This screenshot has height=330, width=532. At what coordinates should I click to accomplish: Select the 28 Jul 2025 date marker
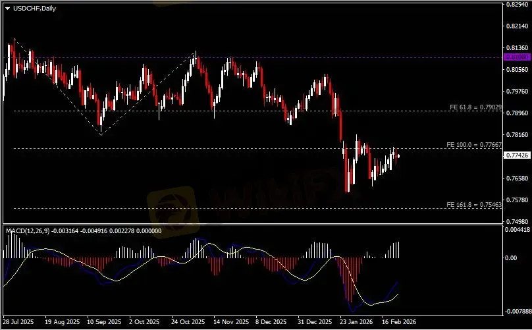(19, 323)
